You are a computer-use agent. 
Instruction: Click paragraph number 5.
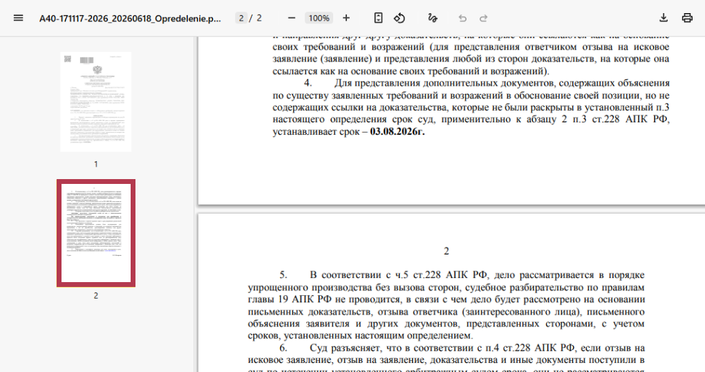(x=283, y=275)
